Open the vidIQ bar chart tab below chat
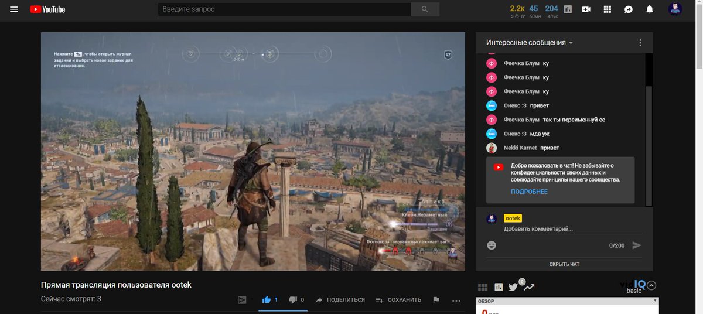703x314 pixels. click(499, 287)
